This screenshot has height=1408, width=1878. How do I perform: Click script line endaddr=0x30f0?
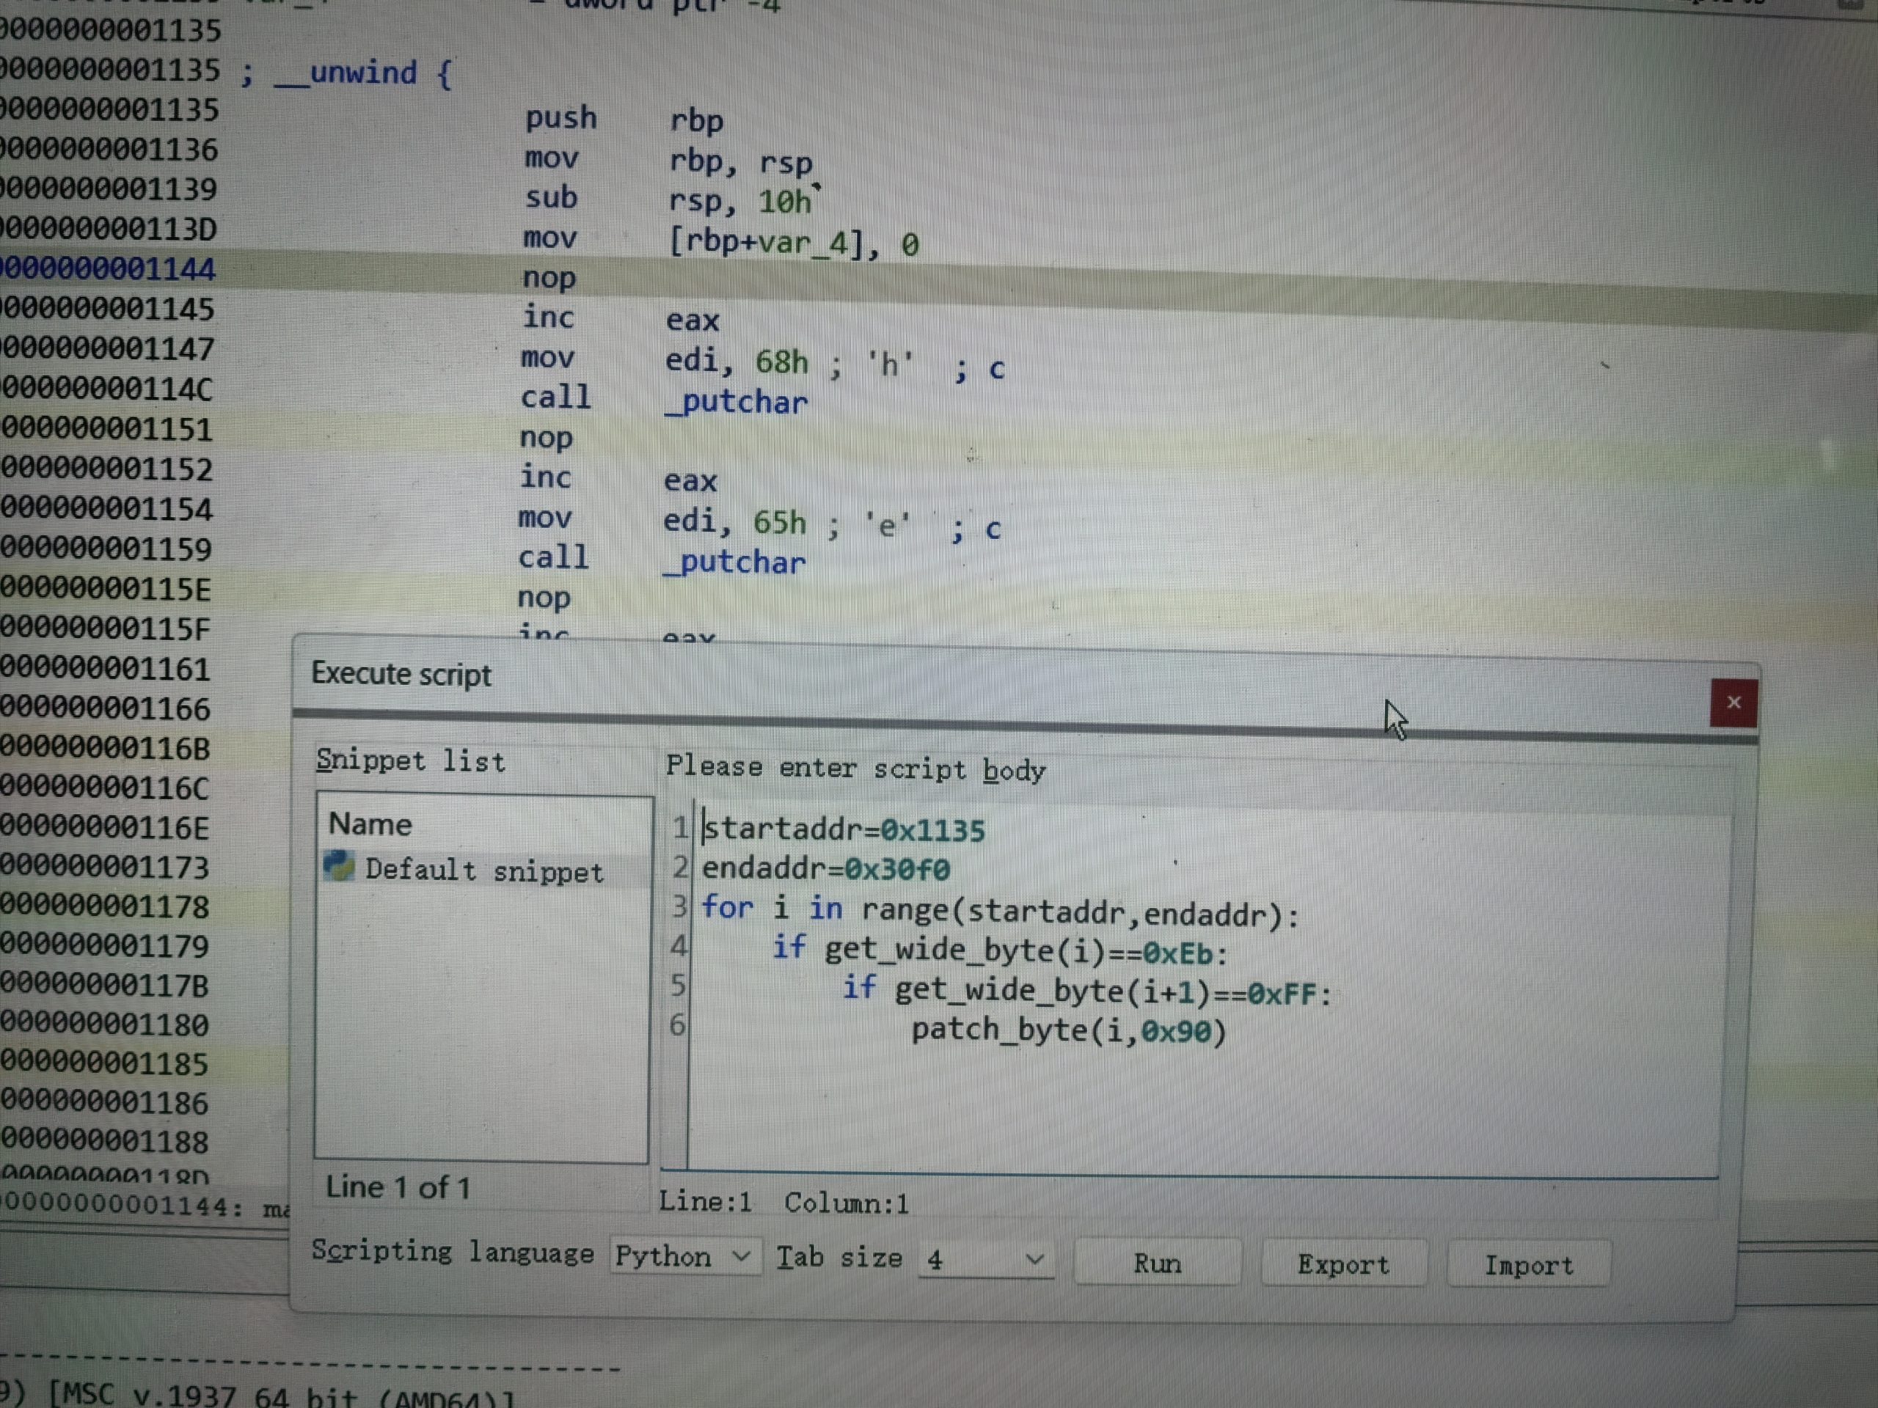[825, 868]
